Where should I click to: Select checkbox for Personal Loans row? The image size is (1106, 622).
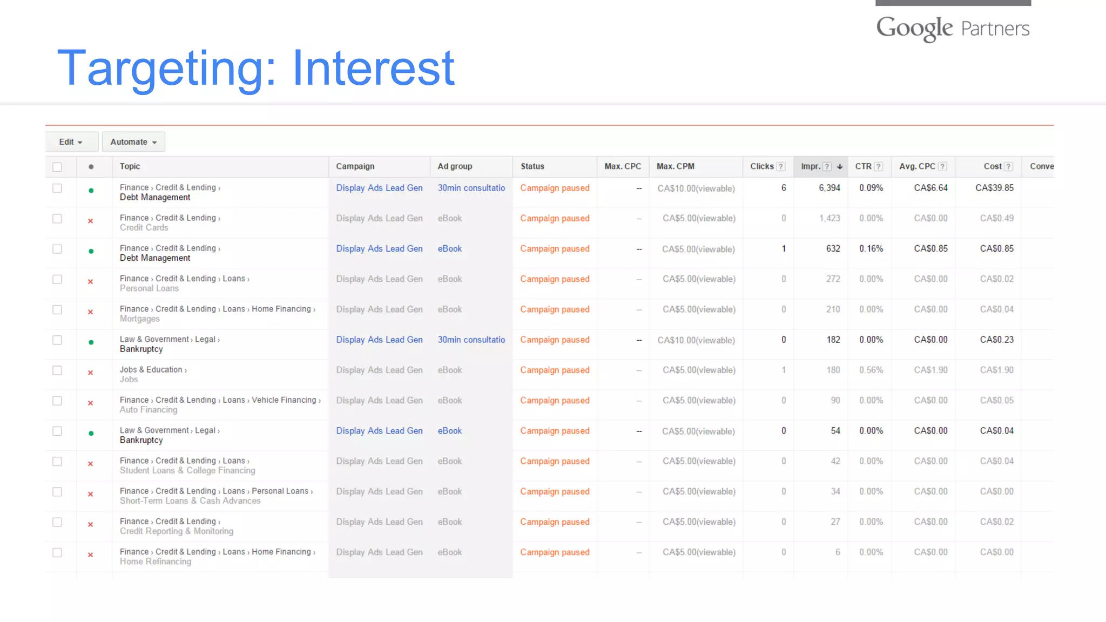[57, 279]
